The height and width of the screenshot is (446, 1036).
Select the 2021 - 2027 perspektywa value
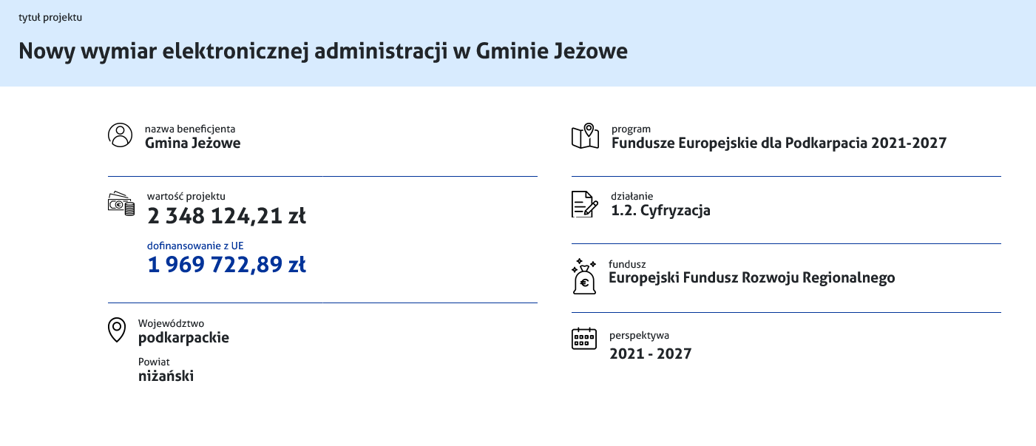649,354
